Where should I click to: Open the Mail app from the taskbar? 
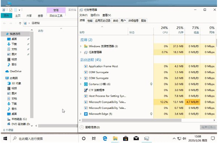click(136, 139)
